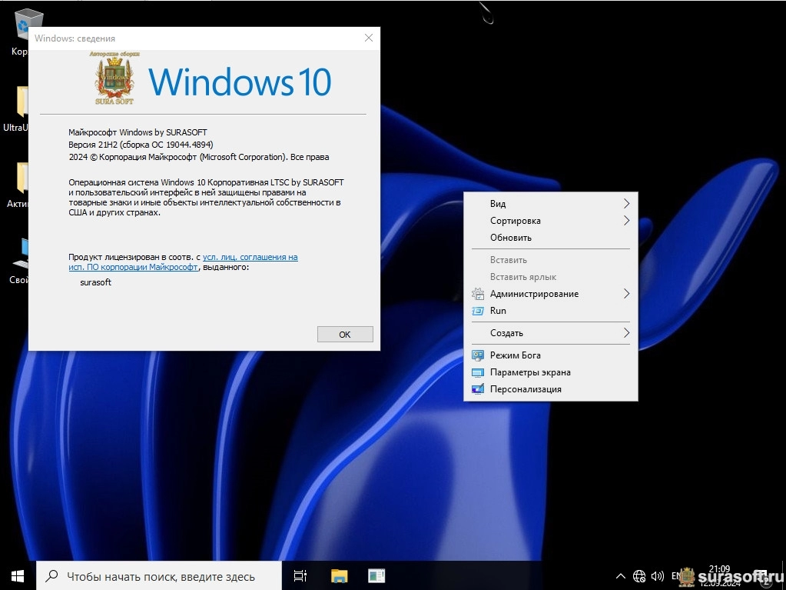Click the volume speaker tray icon
Viewport: 786px width, 590px height.
657,575
